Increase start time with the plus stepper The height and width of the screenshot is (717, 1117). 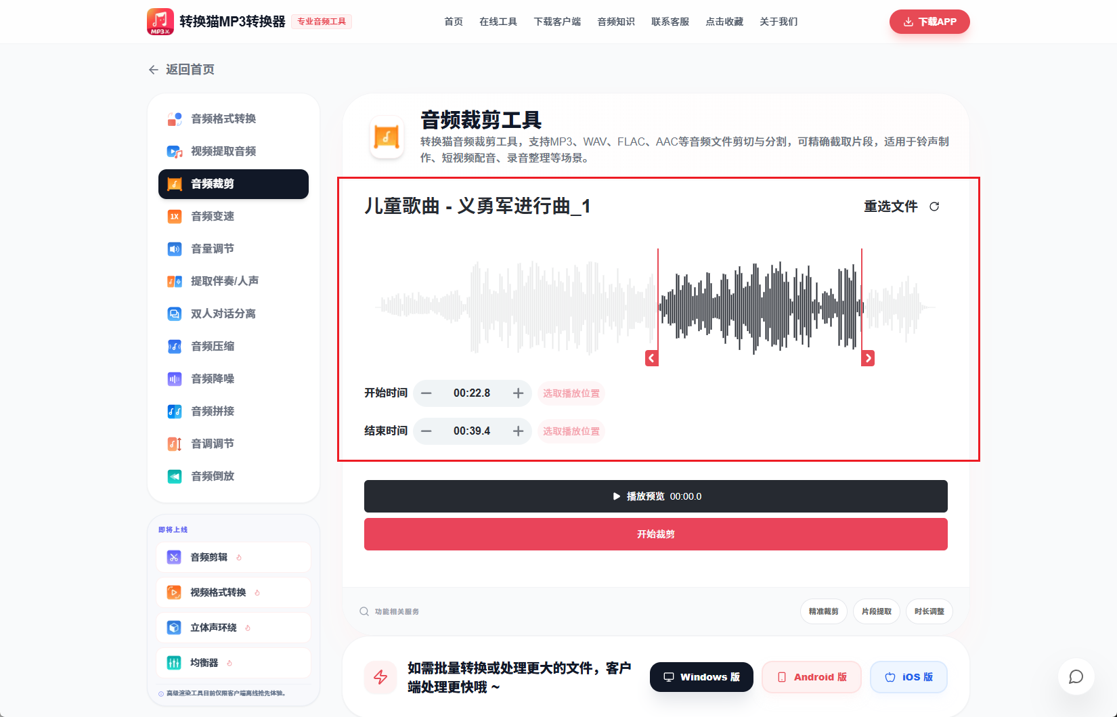[518, 393]
